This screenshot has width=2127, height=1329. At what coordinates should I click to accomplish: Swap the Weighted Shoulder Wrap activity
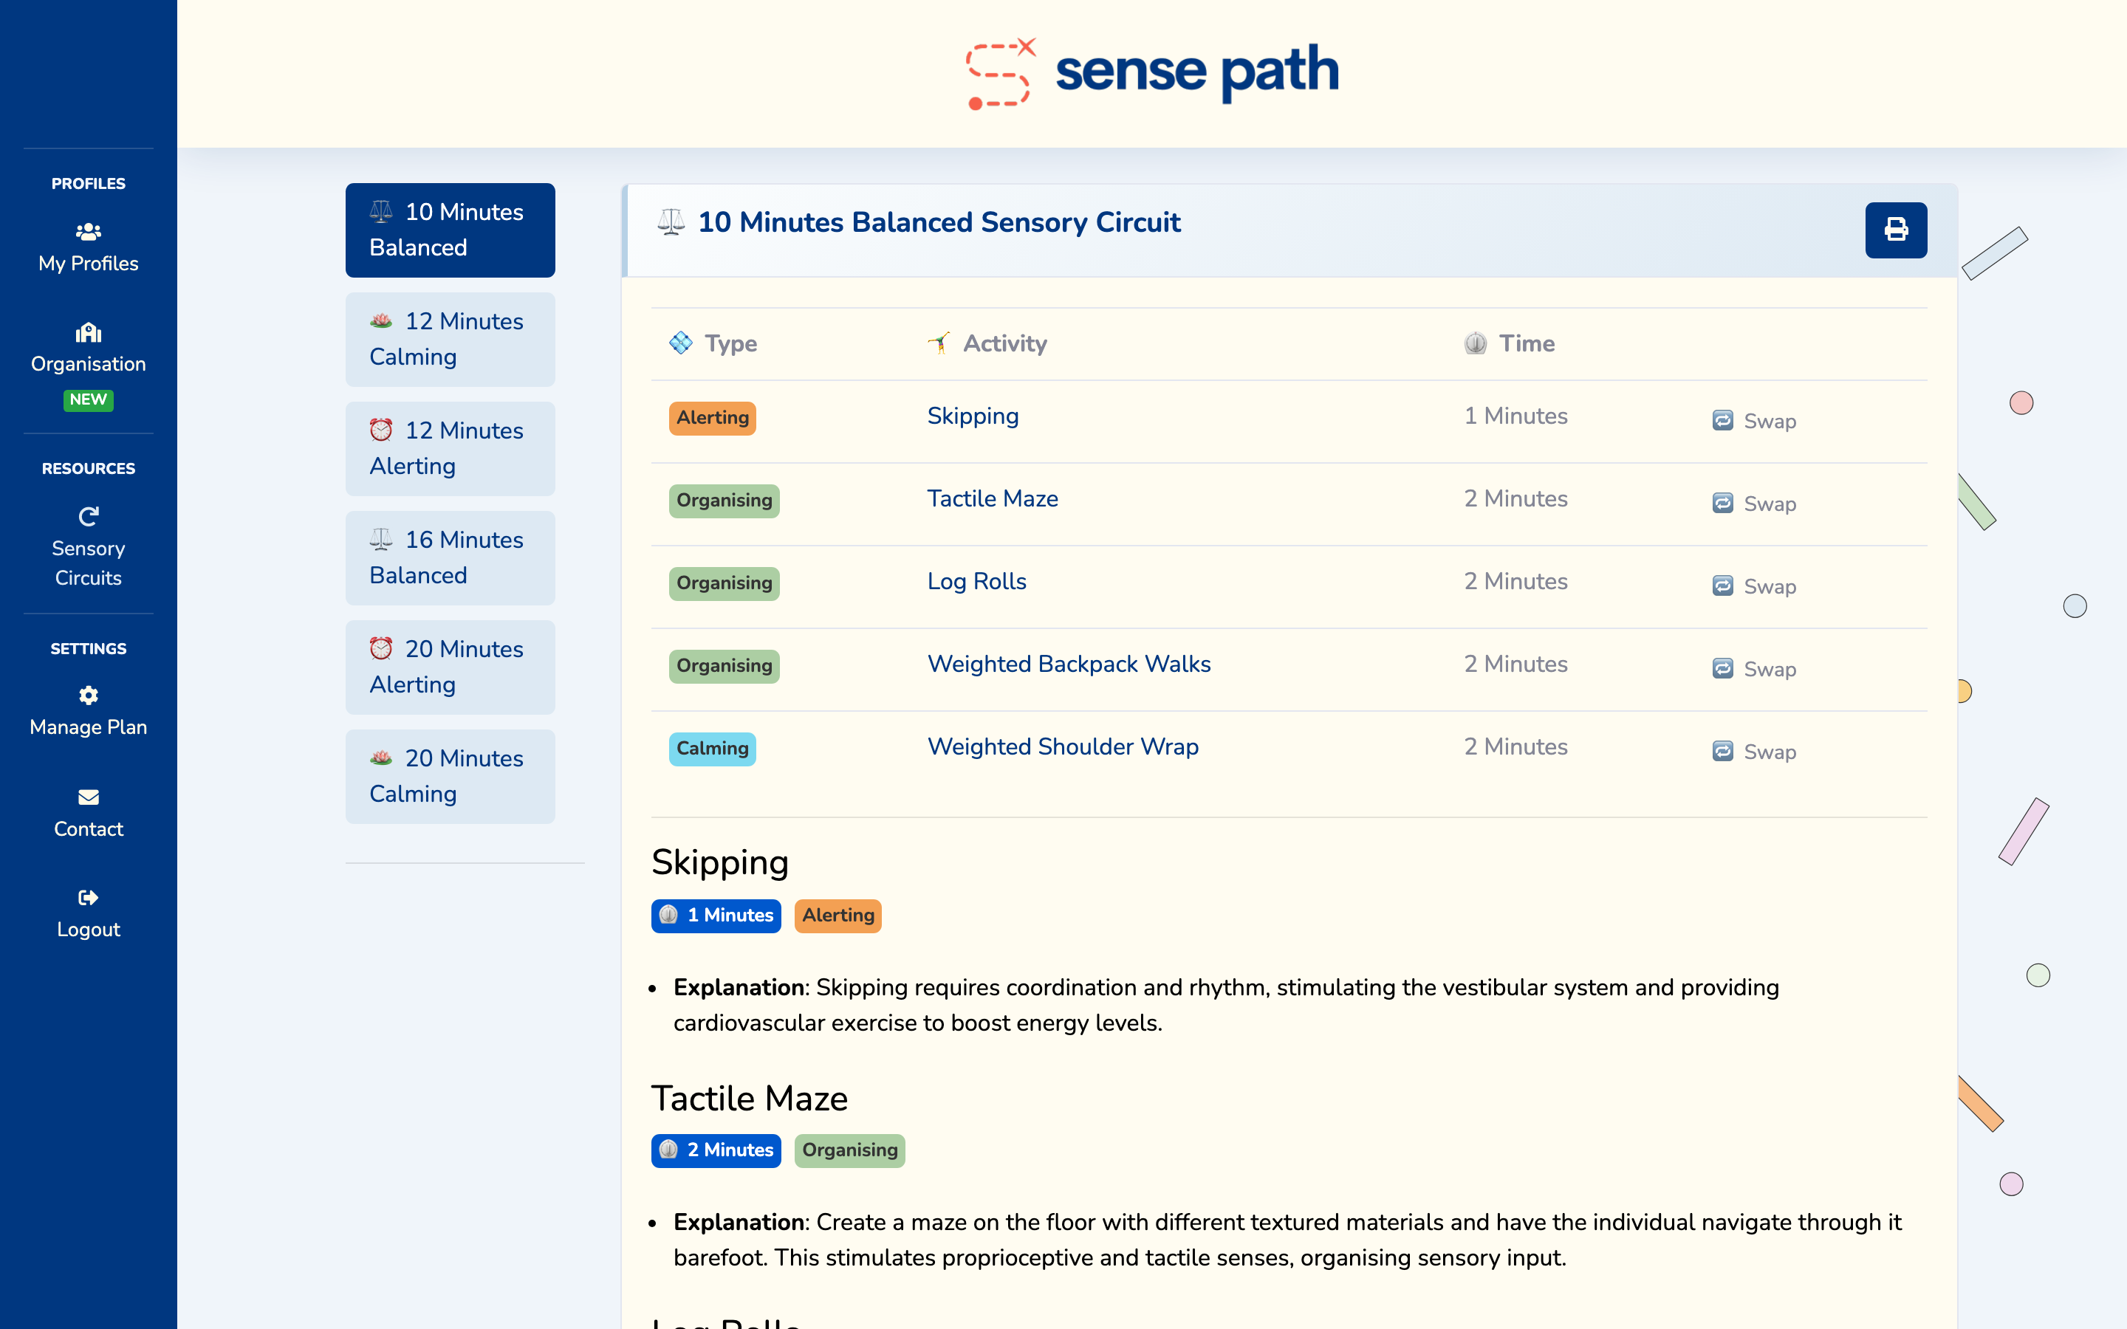click(1753, 752)
